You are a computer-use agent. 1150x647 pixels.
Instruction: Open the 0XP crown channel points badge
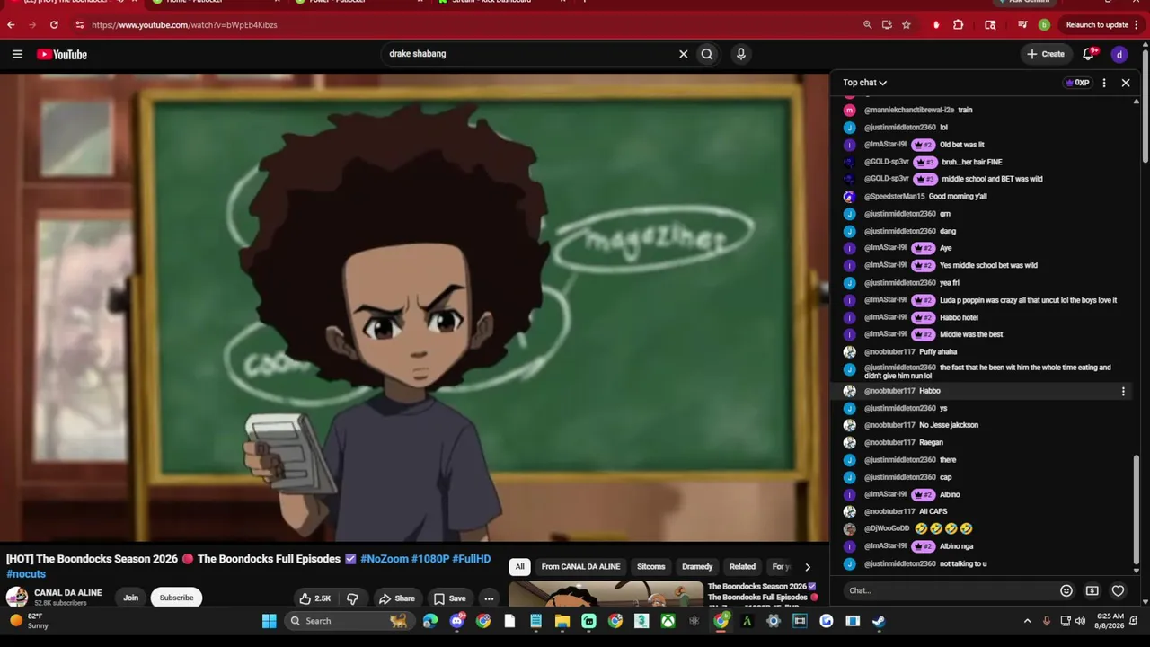(1077, 83)
